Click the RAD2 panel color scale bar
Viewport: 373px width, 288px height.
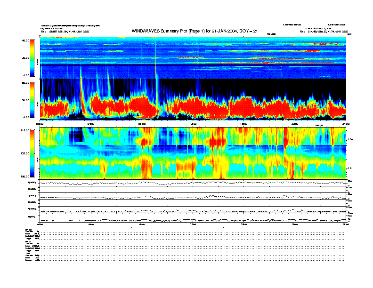click(x=32, y=58)
